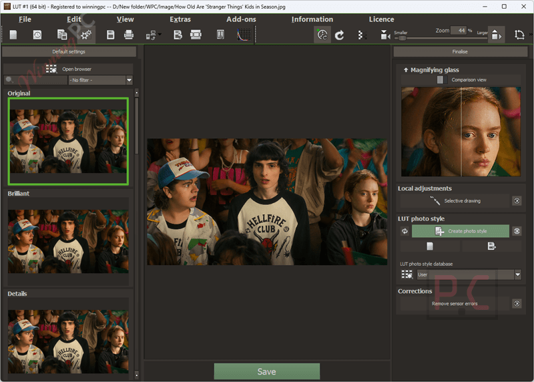Click the fit-to-smaller zoom icon
Viewport: 534px width, 382px height.
click(x=385, y=35)
